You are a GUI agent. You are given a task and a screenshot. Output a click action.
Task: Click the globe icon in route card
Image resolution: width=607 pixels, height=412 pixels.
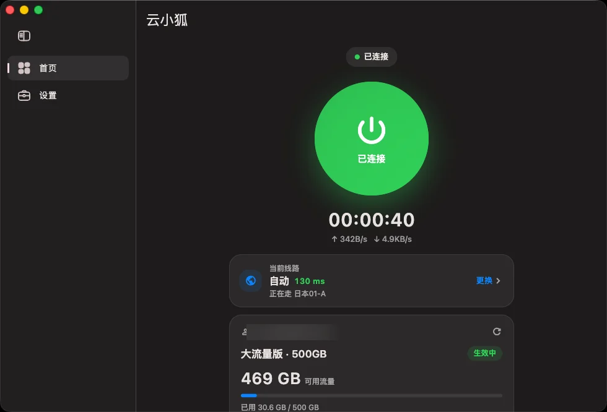coord(250,281)
